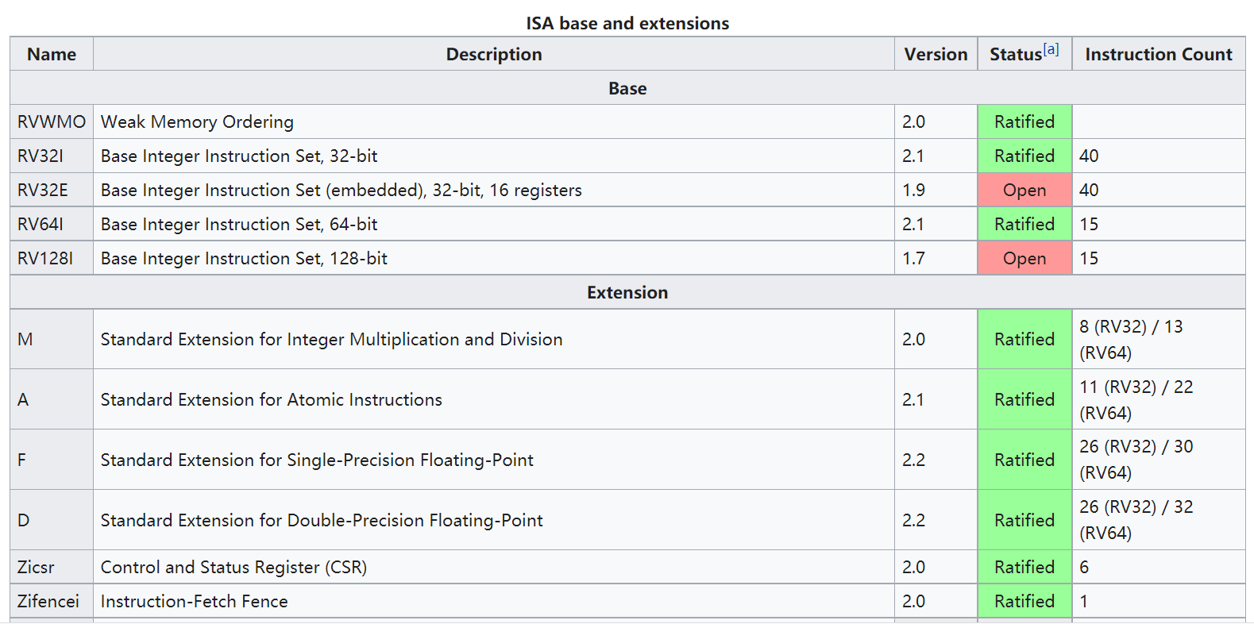Image resolution: width=1254 pixels, height=624 pixels.
Task: Click the red Open status for RV32E
Action: click(1024, 191)
